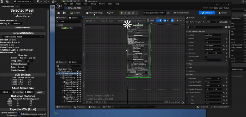Expand the LOD Settings hierarchy item

(62, 93)
